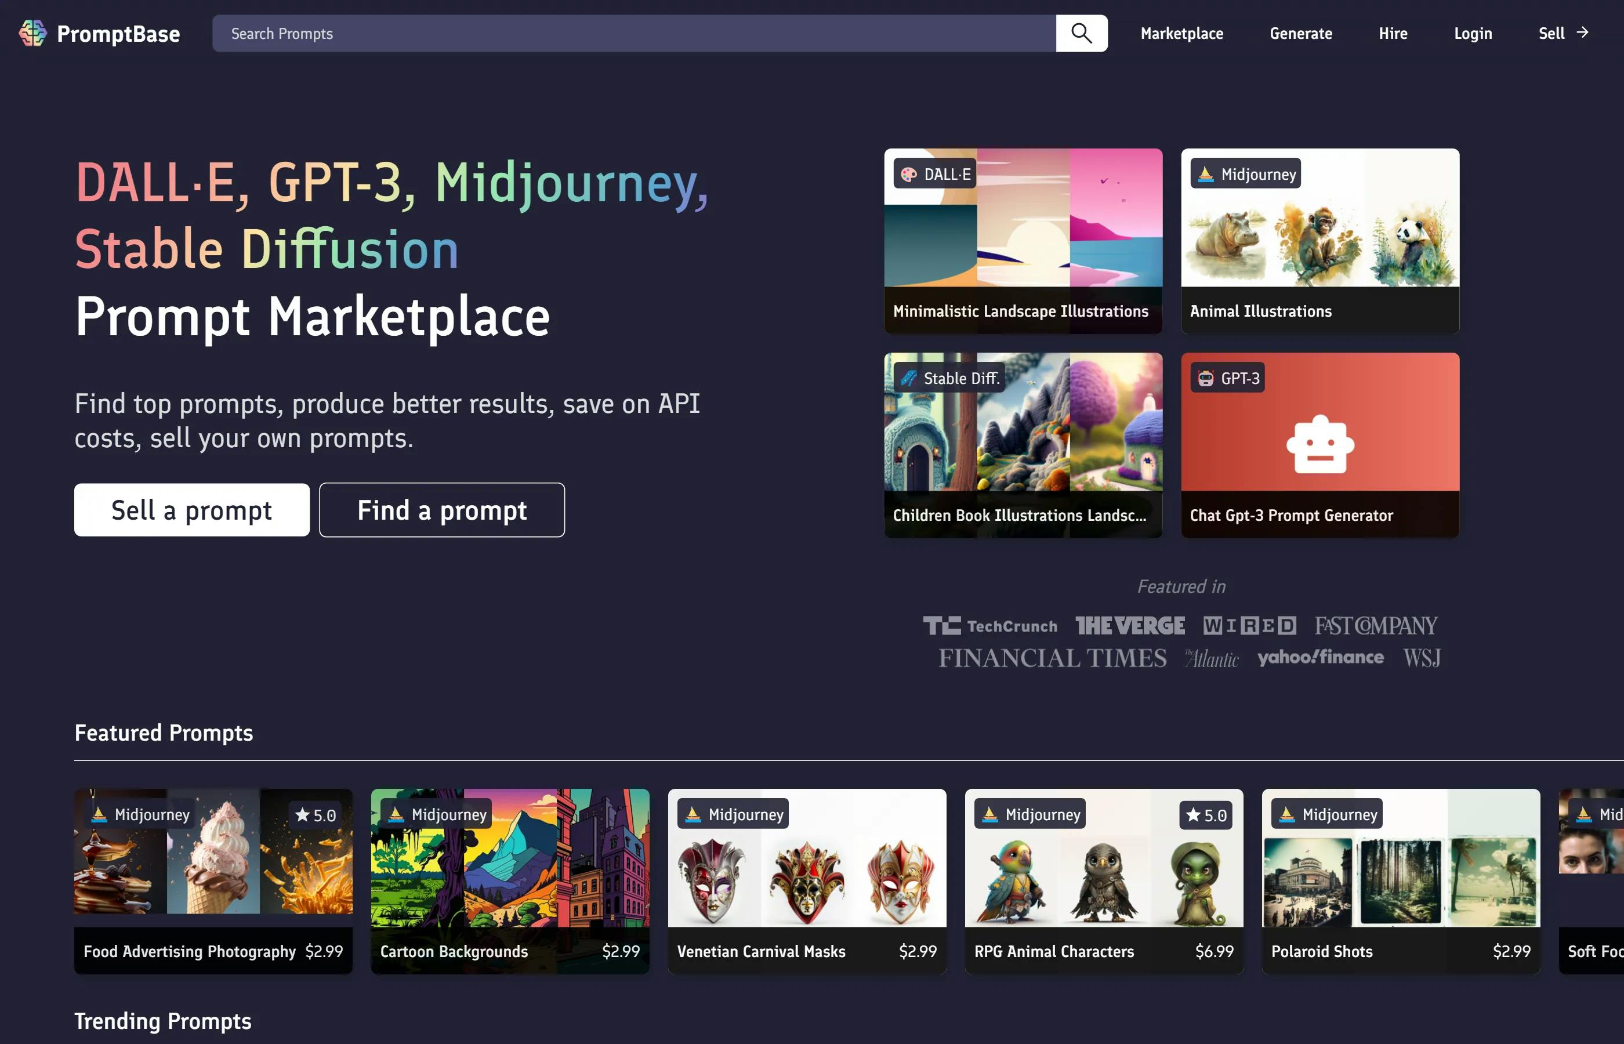1624x1044 pixels.
Task: Click the Sell a prompt button
Action: click(192, 510)
